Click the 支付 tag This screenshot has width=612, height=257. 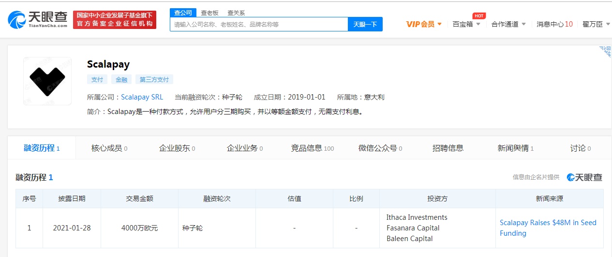click(97, 80)
